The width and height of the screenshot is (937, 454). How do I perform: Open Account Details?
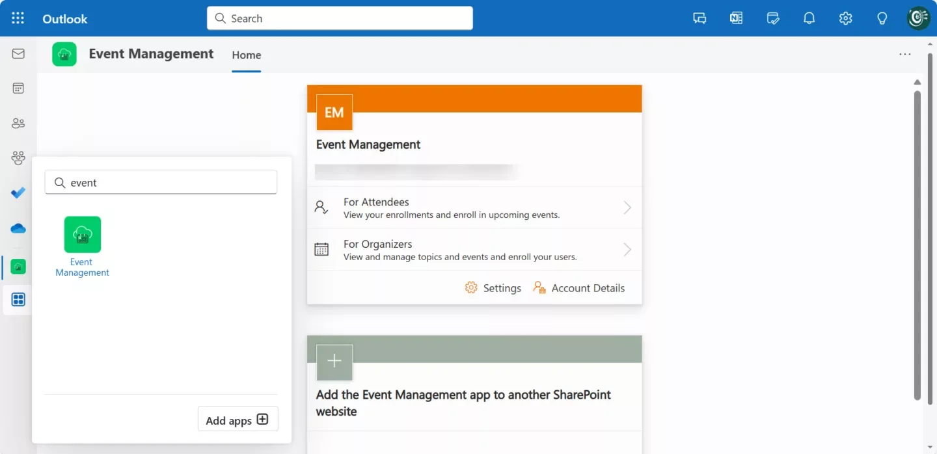click(579, 287)
